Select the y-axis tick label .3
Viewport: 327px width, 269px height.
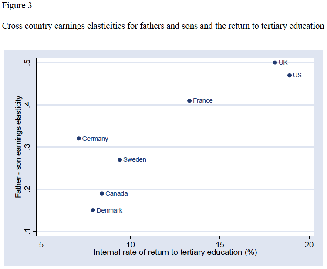click(29, 147)
